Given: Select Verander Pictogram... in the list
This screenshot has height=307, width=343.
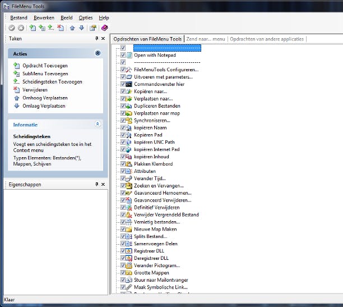Looking at the screenshot, I should click(x=157, y=265).
